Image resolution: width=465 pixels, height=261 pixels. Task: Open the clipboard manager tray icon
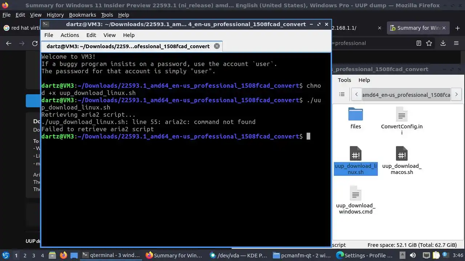436,255
